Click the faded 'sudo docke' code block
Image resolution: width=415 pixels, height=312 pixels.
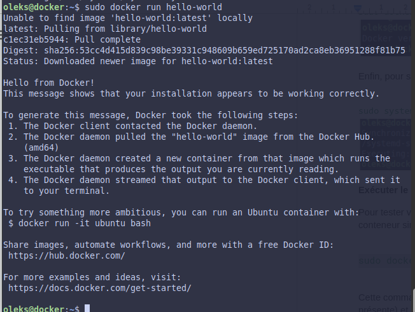pos(386,261)
